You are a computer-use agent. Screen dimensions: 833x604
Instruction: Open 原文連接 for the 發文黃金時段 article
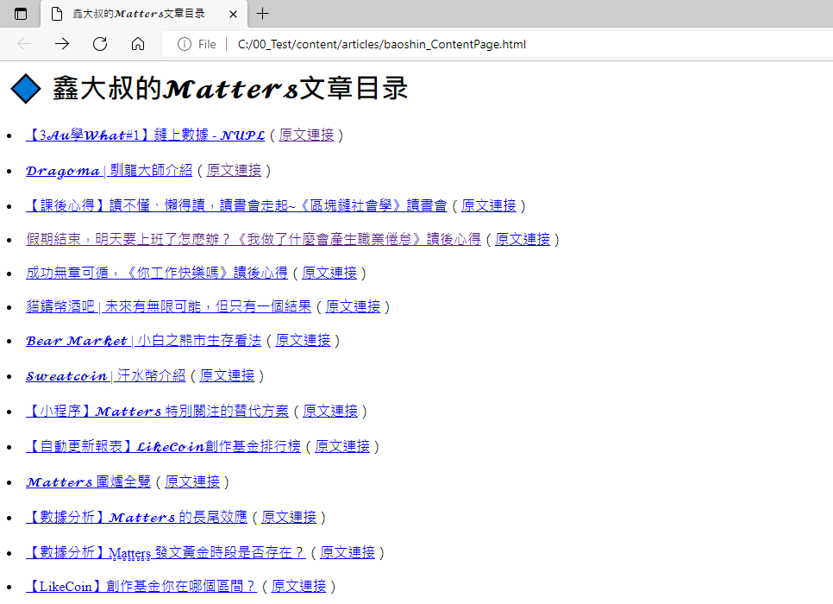coord(348,553)
